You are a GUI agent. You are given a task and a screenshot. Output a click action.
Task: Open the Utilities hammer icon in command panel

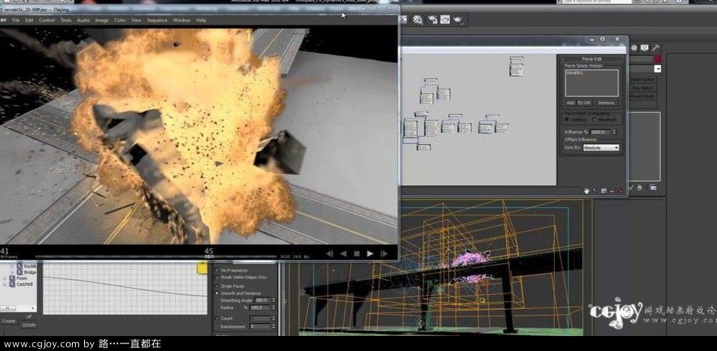(655, 47)
